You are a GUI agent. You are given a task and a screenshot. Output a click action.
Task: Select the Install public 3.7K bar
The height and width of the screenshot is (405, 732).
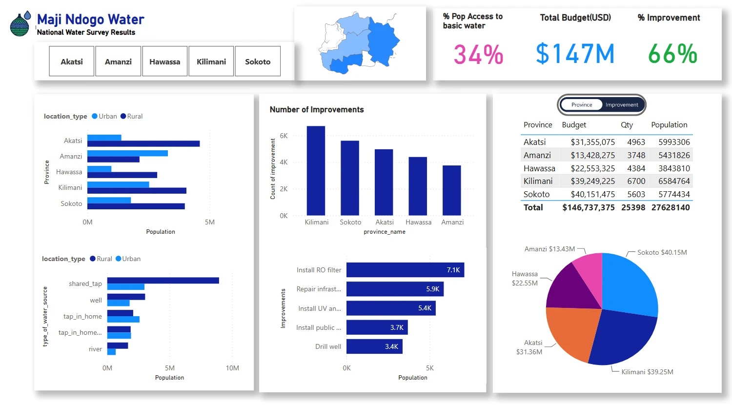tap(377, 327)
